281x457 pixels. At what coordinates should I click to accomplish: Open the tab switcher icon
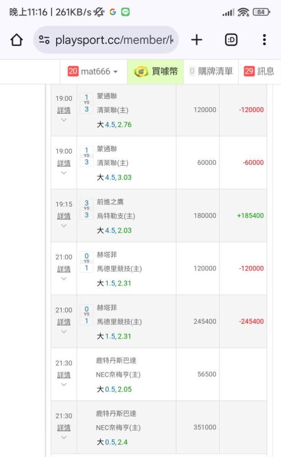tap(232, 40)
